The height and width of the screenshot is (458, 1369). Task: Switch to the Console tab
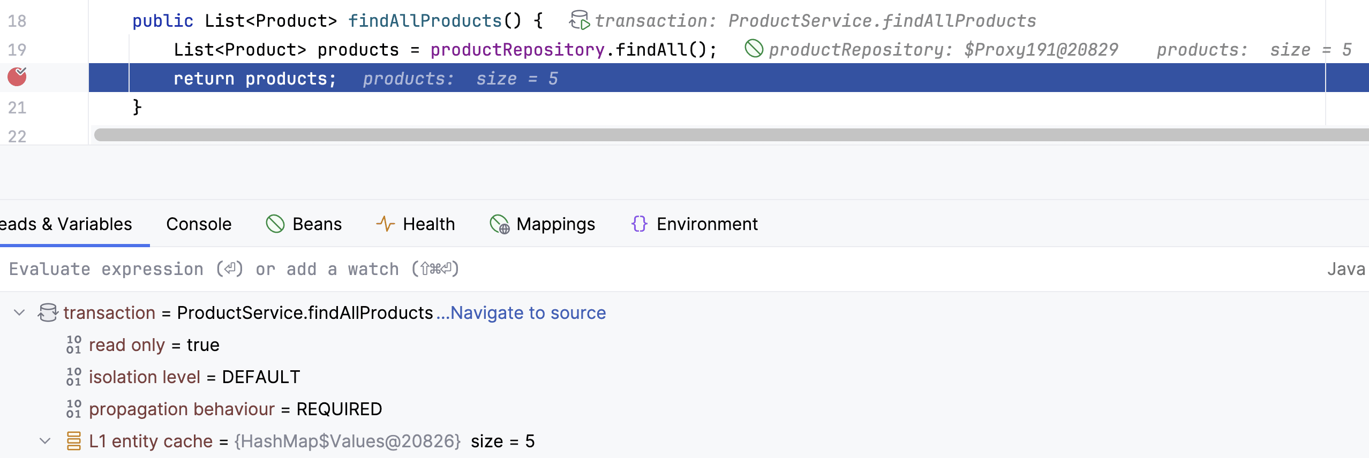pos(199,224)
